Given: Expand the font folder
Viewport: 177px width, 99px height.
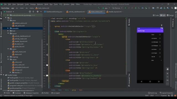Looking at the screenshot, I should pyautogui.click(x=8, y=31).
